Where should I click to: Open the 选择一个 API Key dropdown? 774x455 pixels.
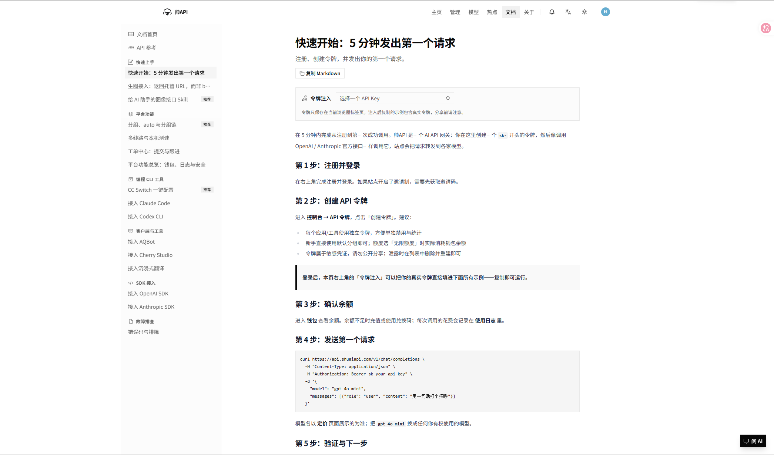pyautogui.click(x=395, y=98)
